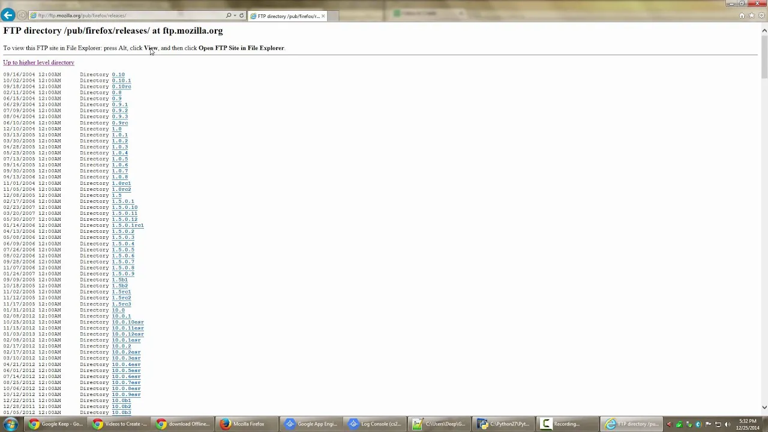768x432 pixels.
Task: Open directory link 10.0b1
Action: [121, 400]
